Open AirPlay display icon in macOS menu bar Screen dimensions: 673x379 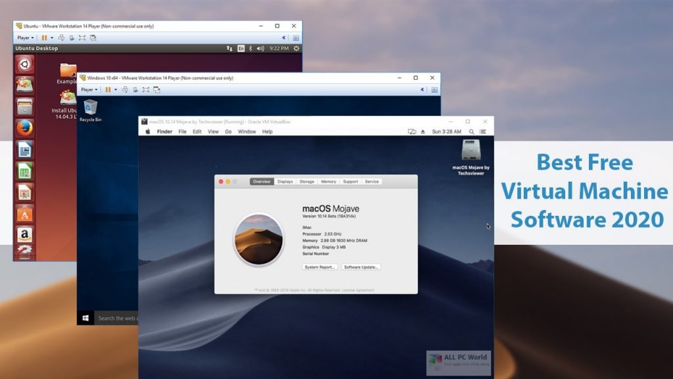pyautogui.click(x=412, y=132)
